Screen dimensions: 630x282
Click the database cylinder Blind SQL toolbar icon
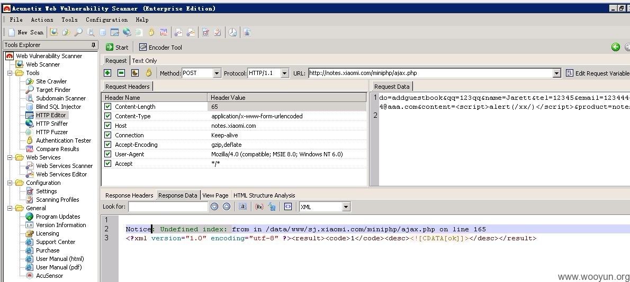point(103,32)
